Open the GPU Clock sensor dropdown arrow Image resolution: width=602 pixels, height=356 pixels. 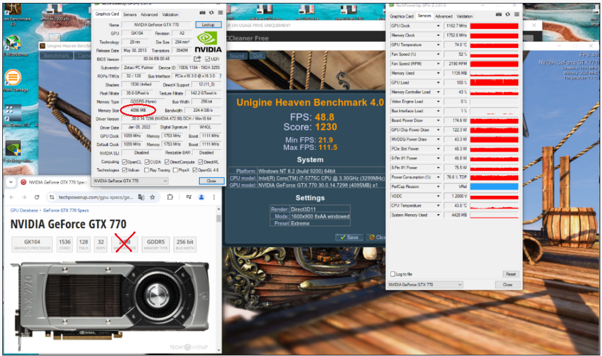[438, 25]
